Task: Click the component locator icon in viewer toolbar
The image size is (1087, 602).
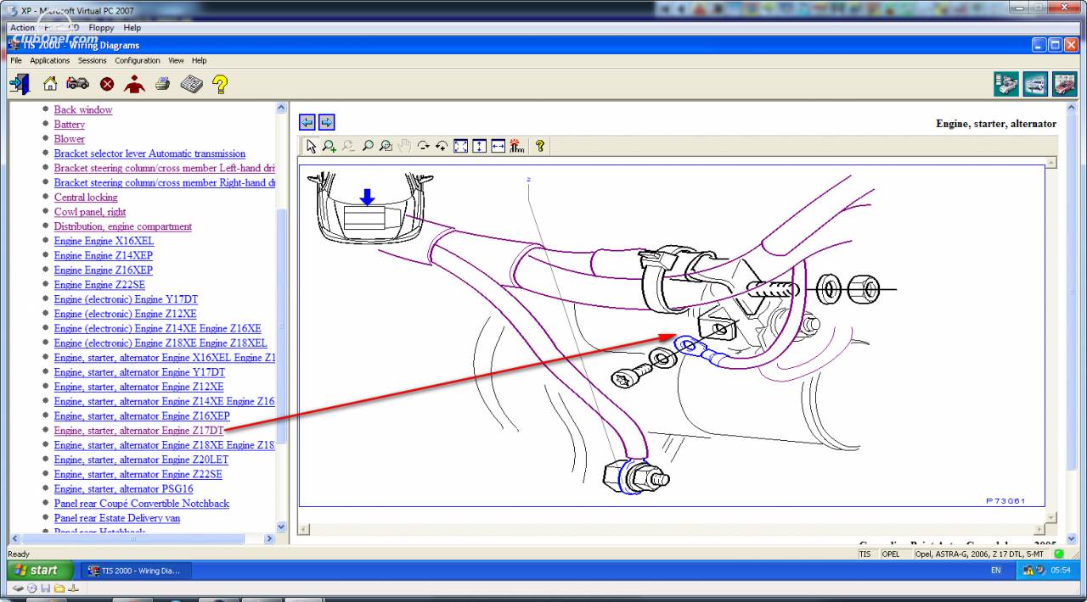Action: coord(516,146)
